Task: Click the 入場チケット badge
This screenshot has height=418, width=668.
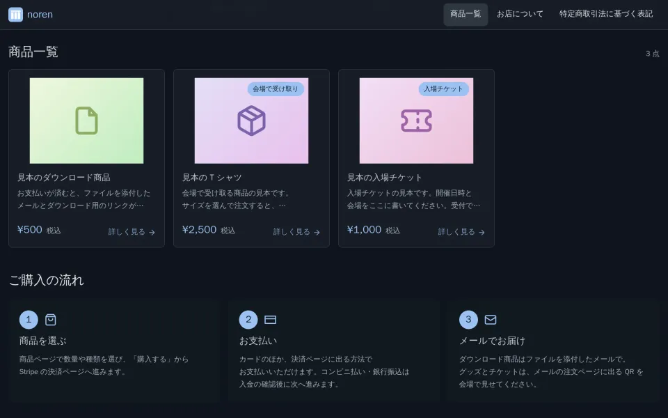Action: click(443, 88)
